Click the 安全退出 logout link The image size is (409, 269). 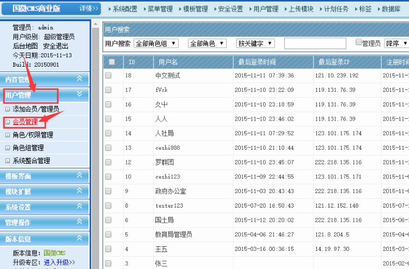point(58,46)
